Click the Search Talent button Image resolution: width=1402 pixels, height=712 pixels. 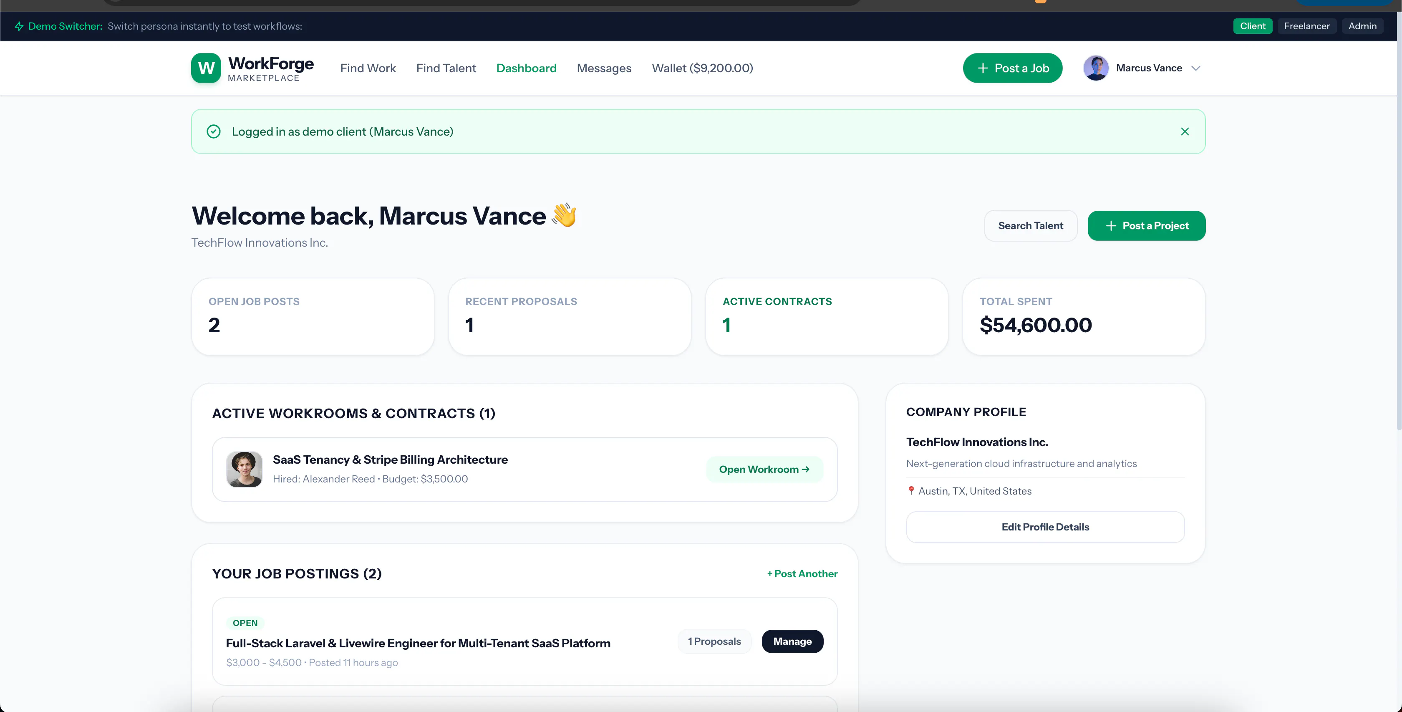pyautogui.click(x=1030, y=226)
